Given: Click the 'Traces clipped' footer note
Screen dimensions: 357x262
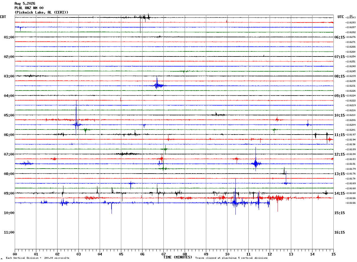Looking at the screenshot, I should pyautogui.click(x=231, y=258).
